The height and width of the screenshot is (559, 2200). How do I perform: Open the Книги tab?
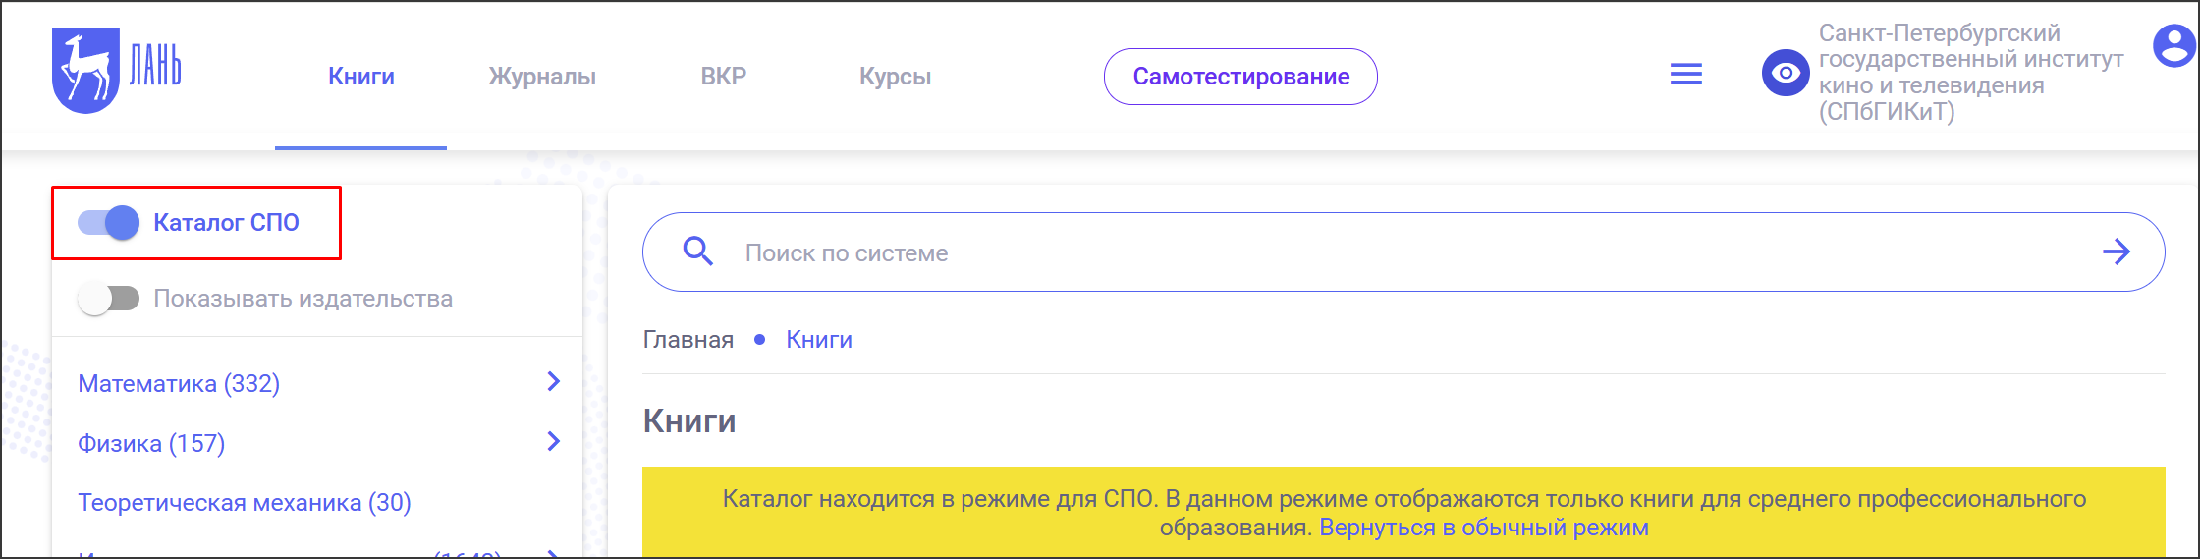tap(361, 77)
